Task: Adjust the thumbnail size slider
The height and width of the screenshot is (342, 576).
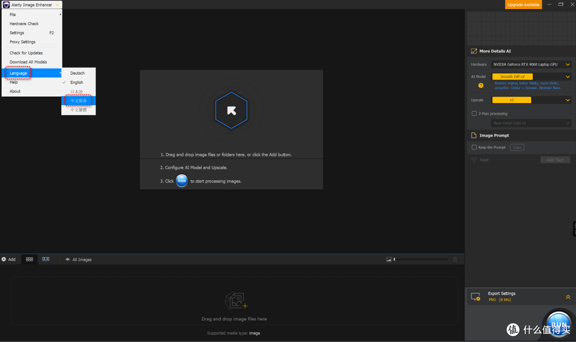Action: click(x=421, y=259)
